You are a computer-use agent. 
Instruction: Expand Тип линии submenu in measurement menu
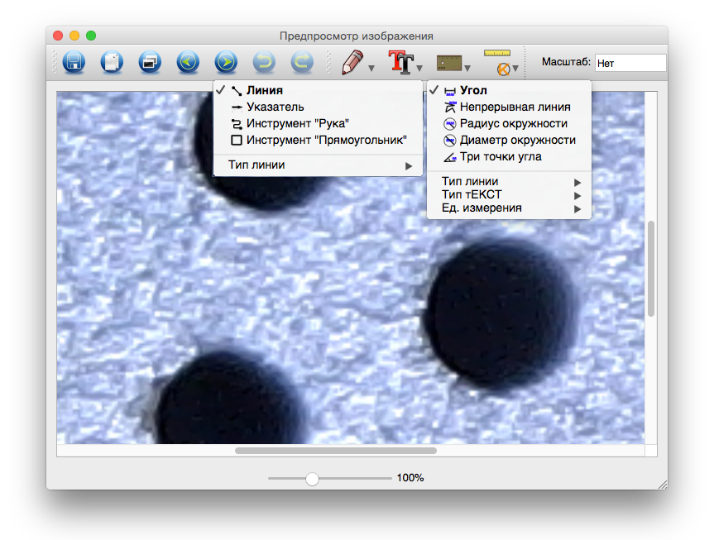coord(509,181)
